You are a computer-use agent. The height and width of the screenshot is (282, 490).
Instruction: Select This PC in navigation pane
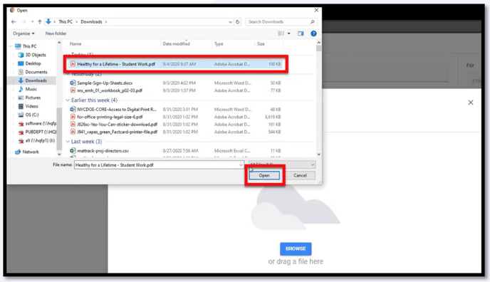29,46
